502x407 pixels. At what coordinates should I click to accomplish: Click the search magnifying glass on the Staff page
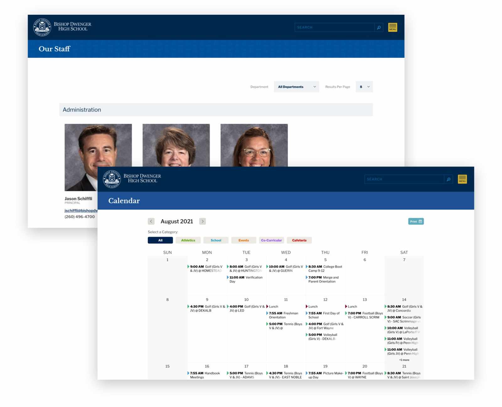coord(379,27)
